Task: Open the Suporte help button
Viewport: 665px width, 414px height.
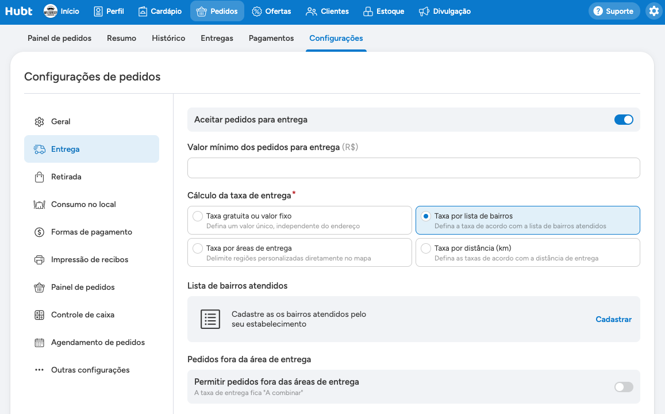Action: pos(614,11)
